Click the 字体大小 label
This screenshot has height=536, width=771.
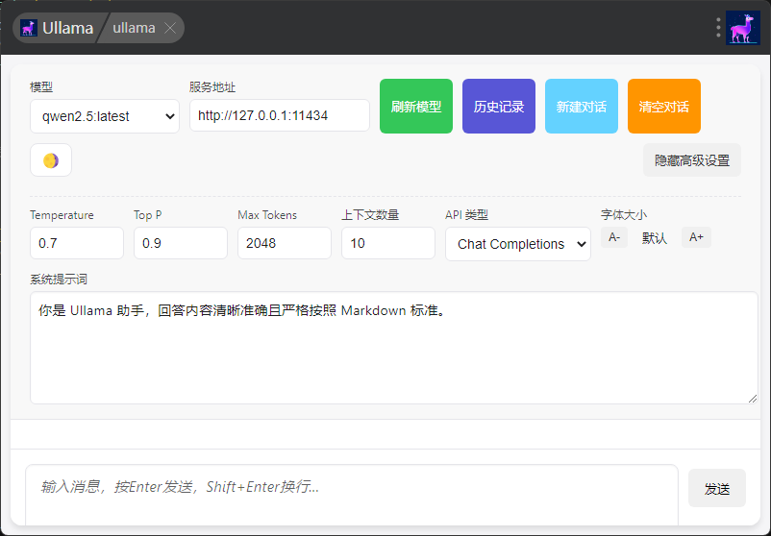tap(624, 215)
